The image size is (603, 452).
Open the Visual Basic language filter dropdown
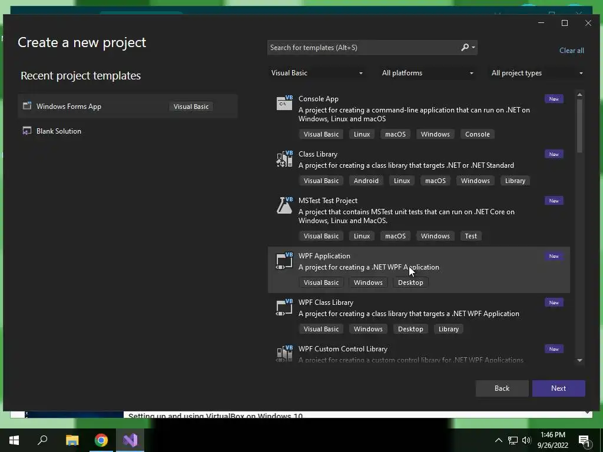point(317,73)
